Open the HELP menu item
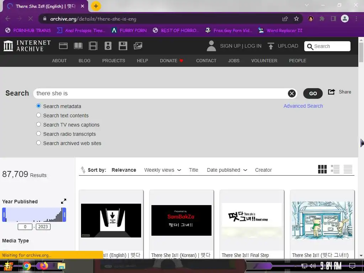Image resolution: width=364 pixels, height=273 pixels. coord(142,60)
